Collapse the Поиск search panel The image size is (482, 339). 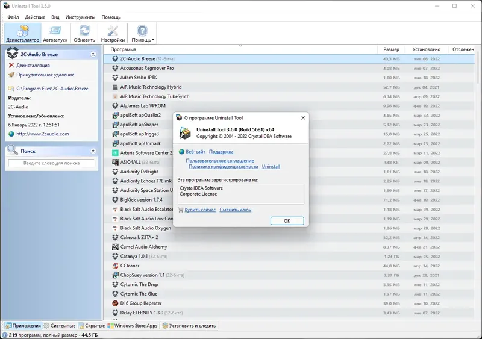(93, 151)
